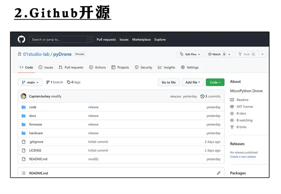Expand the Add file dropdown

pyautogui.click(x=193, y=82)
